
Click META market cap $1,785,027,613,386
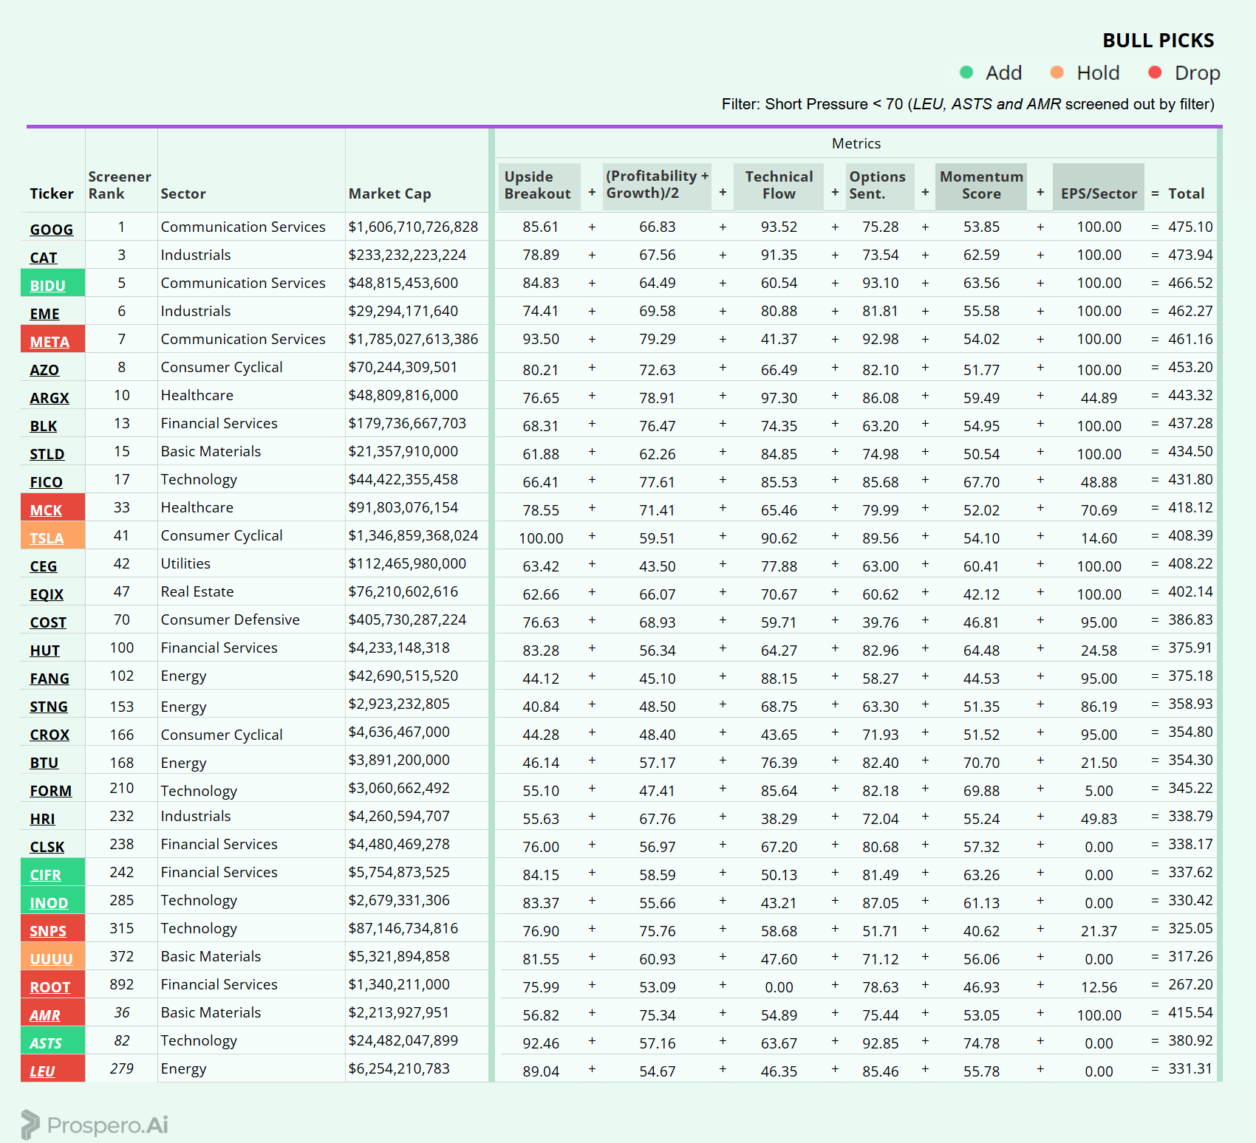413,339
